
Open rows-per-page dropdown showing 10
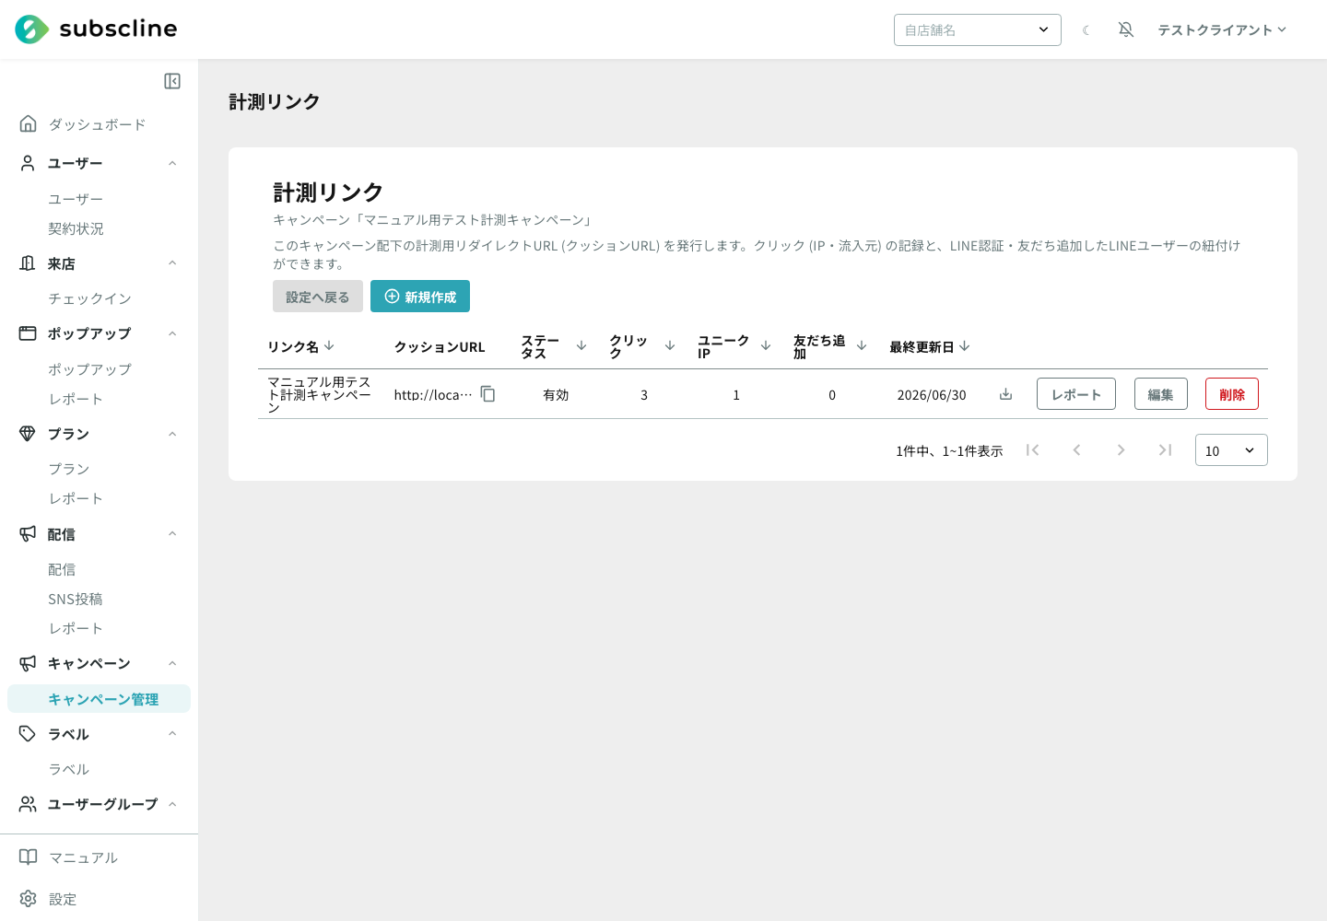[x=1231, y=450]
